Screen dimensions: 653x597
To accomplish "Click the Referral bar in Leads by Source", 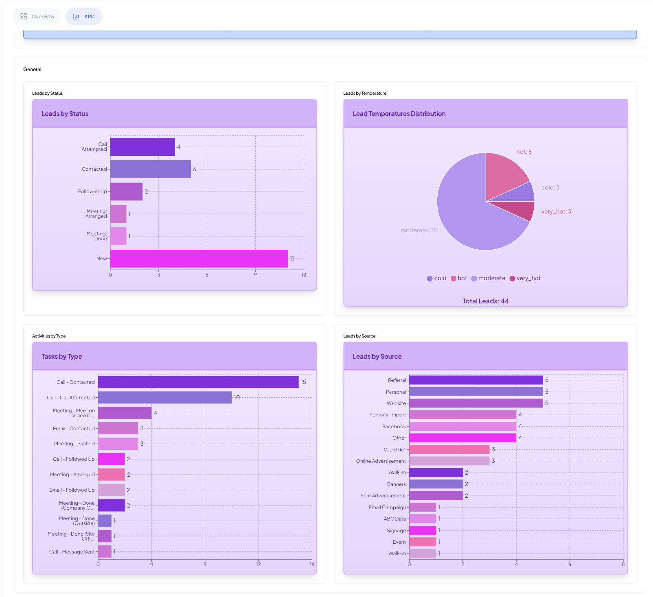I will (x=476, y=380).
